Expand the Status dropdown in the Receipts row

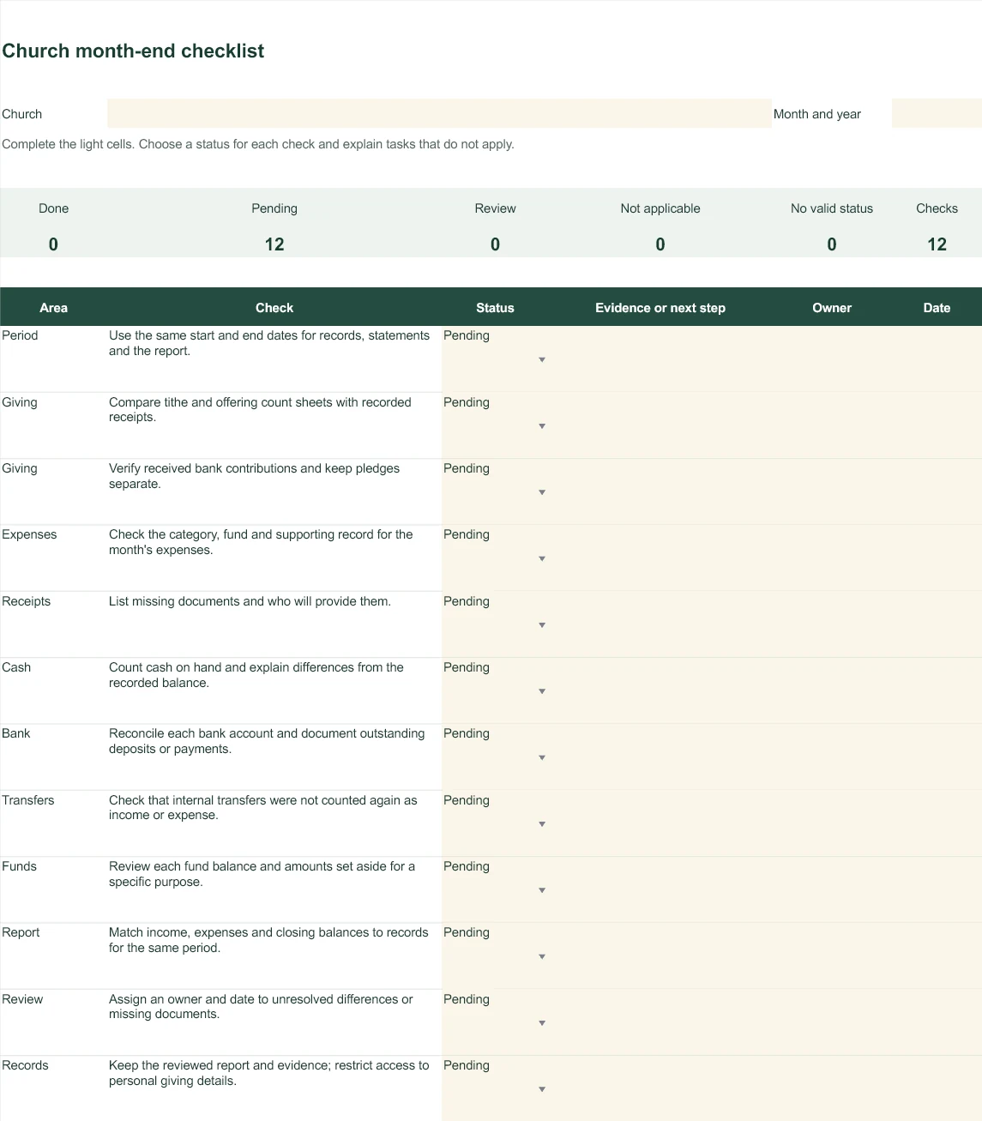[542, 625]
